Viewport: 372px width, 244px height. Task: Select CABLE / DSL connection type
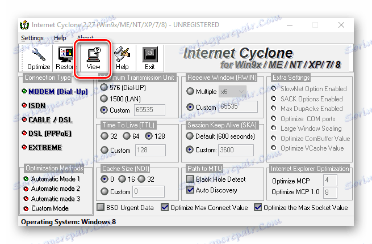click(47, 119)
